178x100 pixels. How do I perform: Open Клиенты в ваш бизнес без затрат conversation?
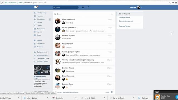84,62
